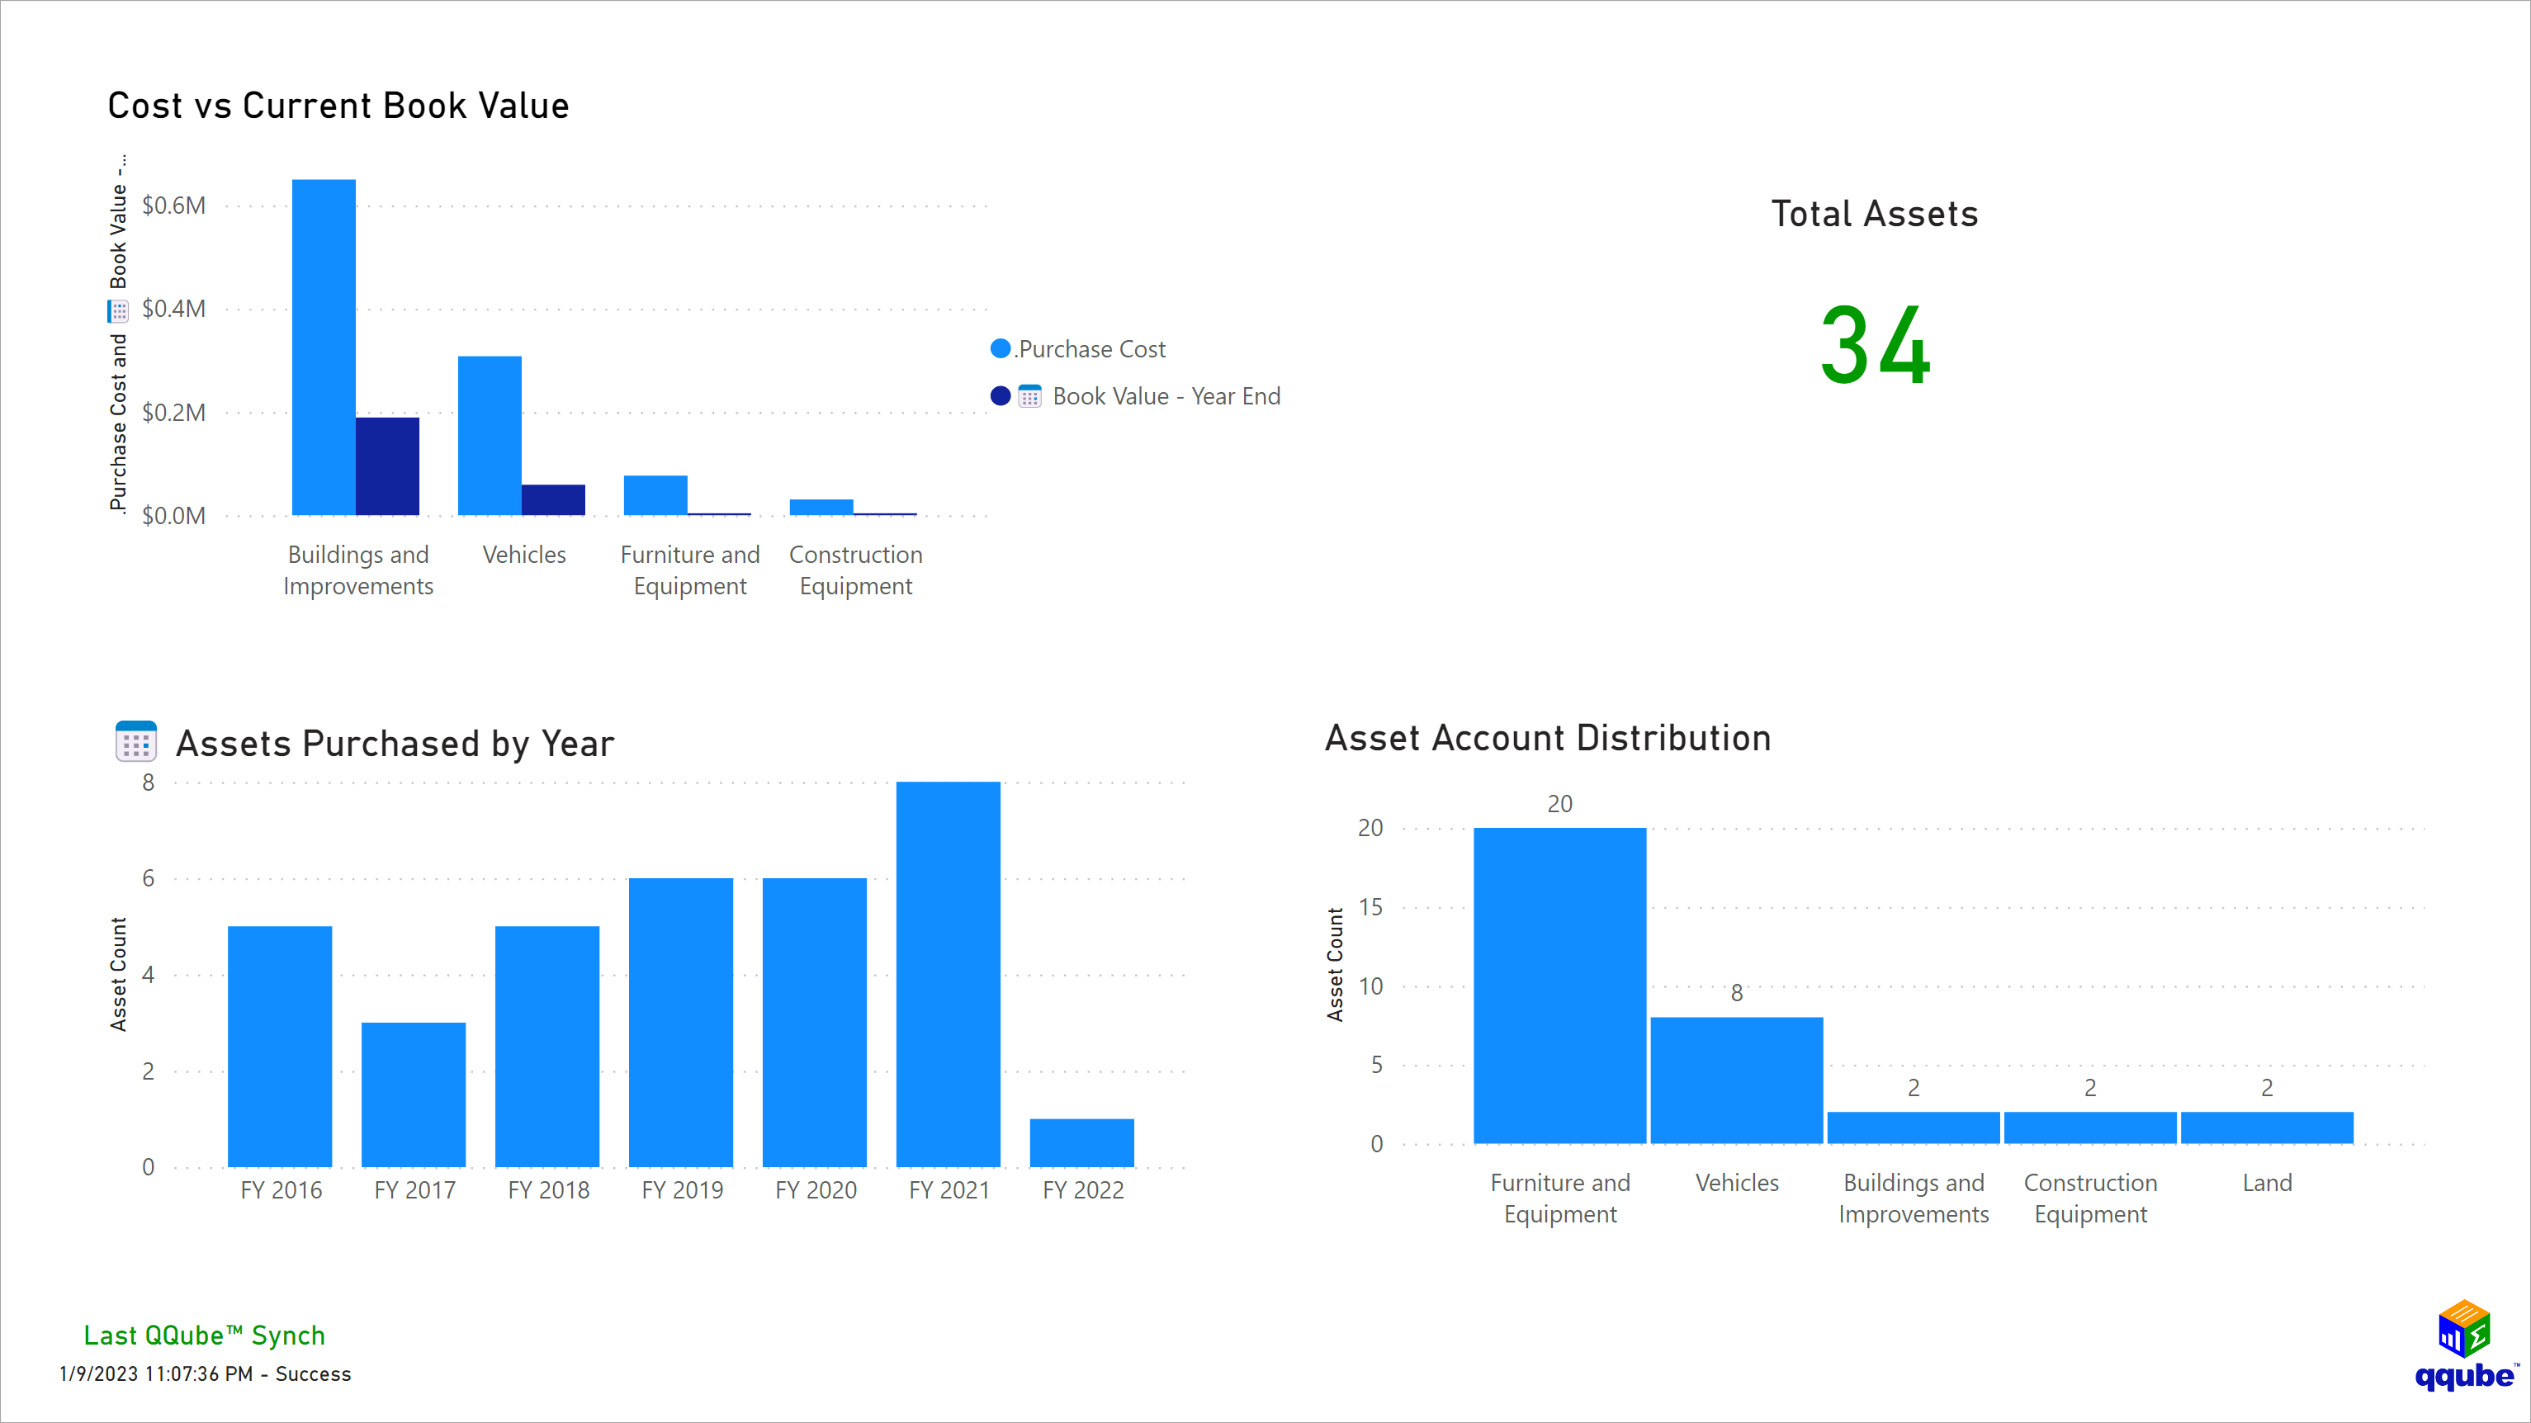Toggle the Book Value - Year End series visibility
The height and width of the screenshot is (1423, 2531).
1166,396
